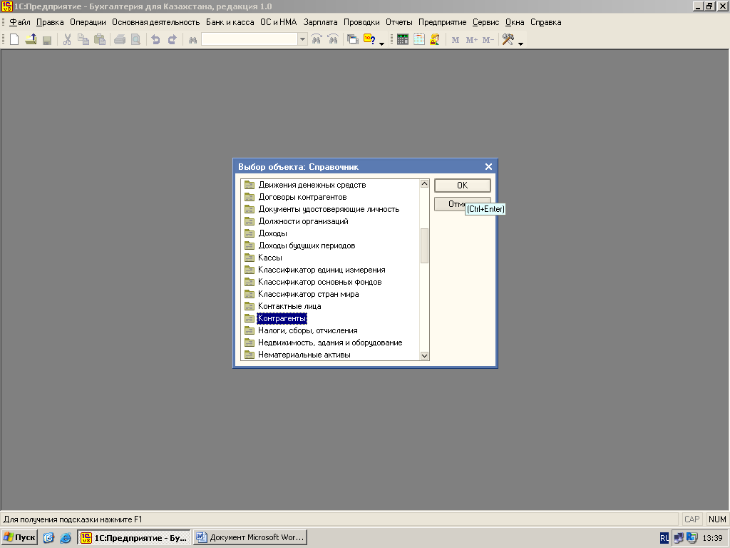Image resolution: width=730 pixels, height=548 pixels.
Task: Click folder icon next to Доходы
Action: coord(250,233)
